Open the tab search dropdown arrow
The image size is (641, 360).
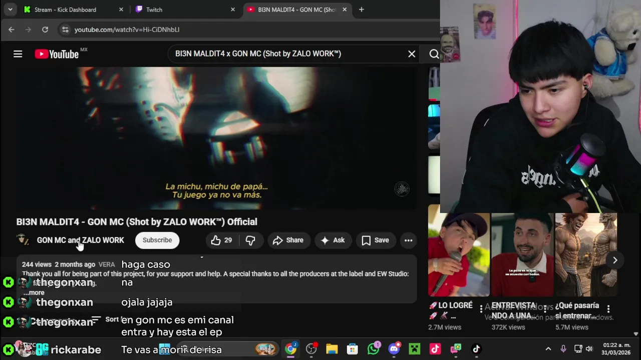tap(10, 9)
